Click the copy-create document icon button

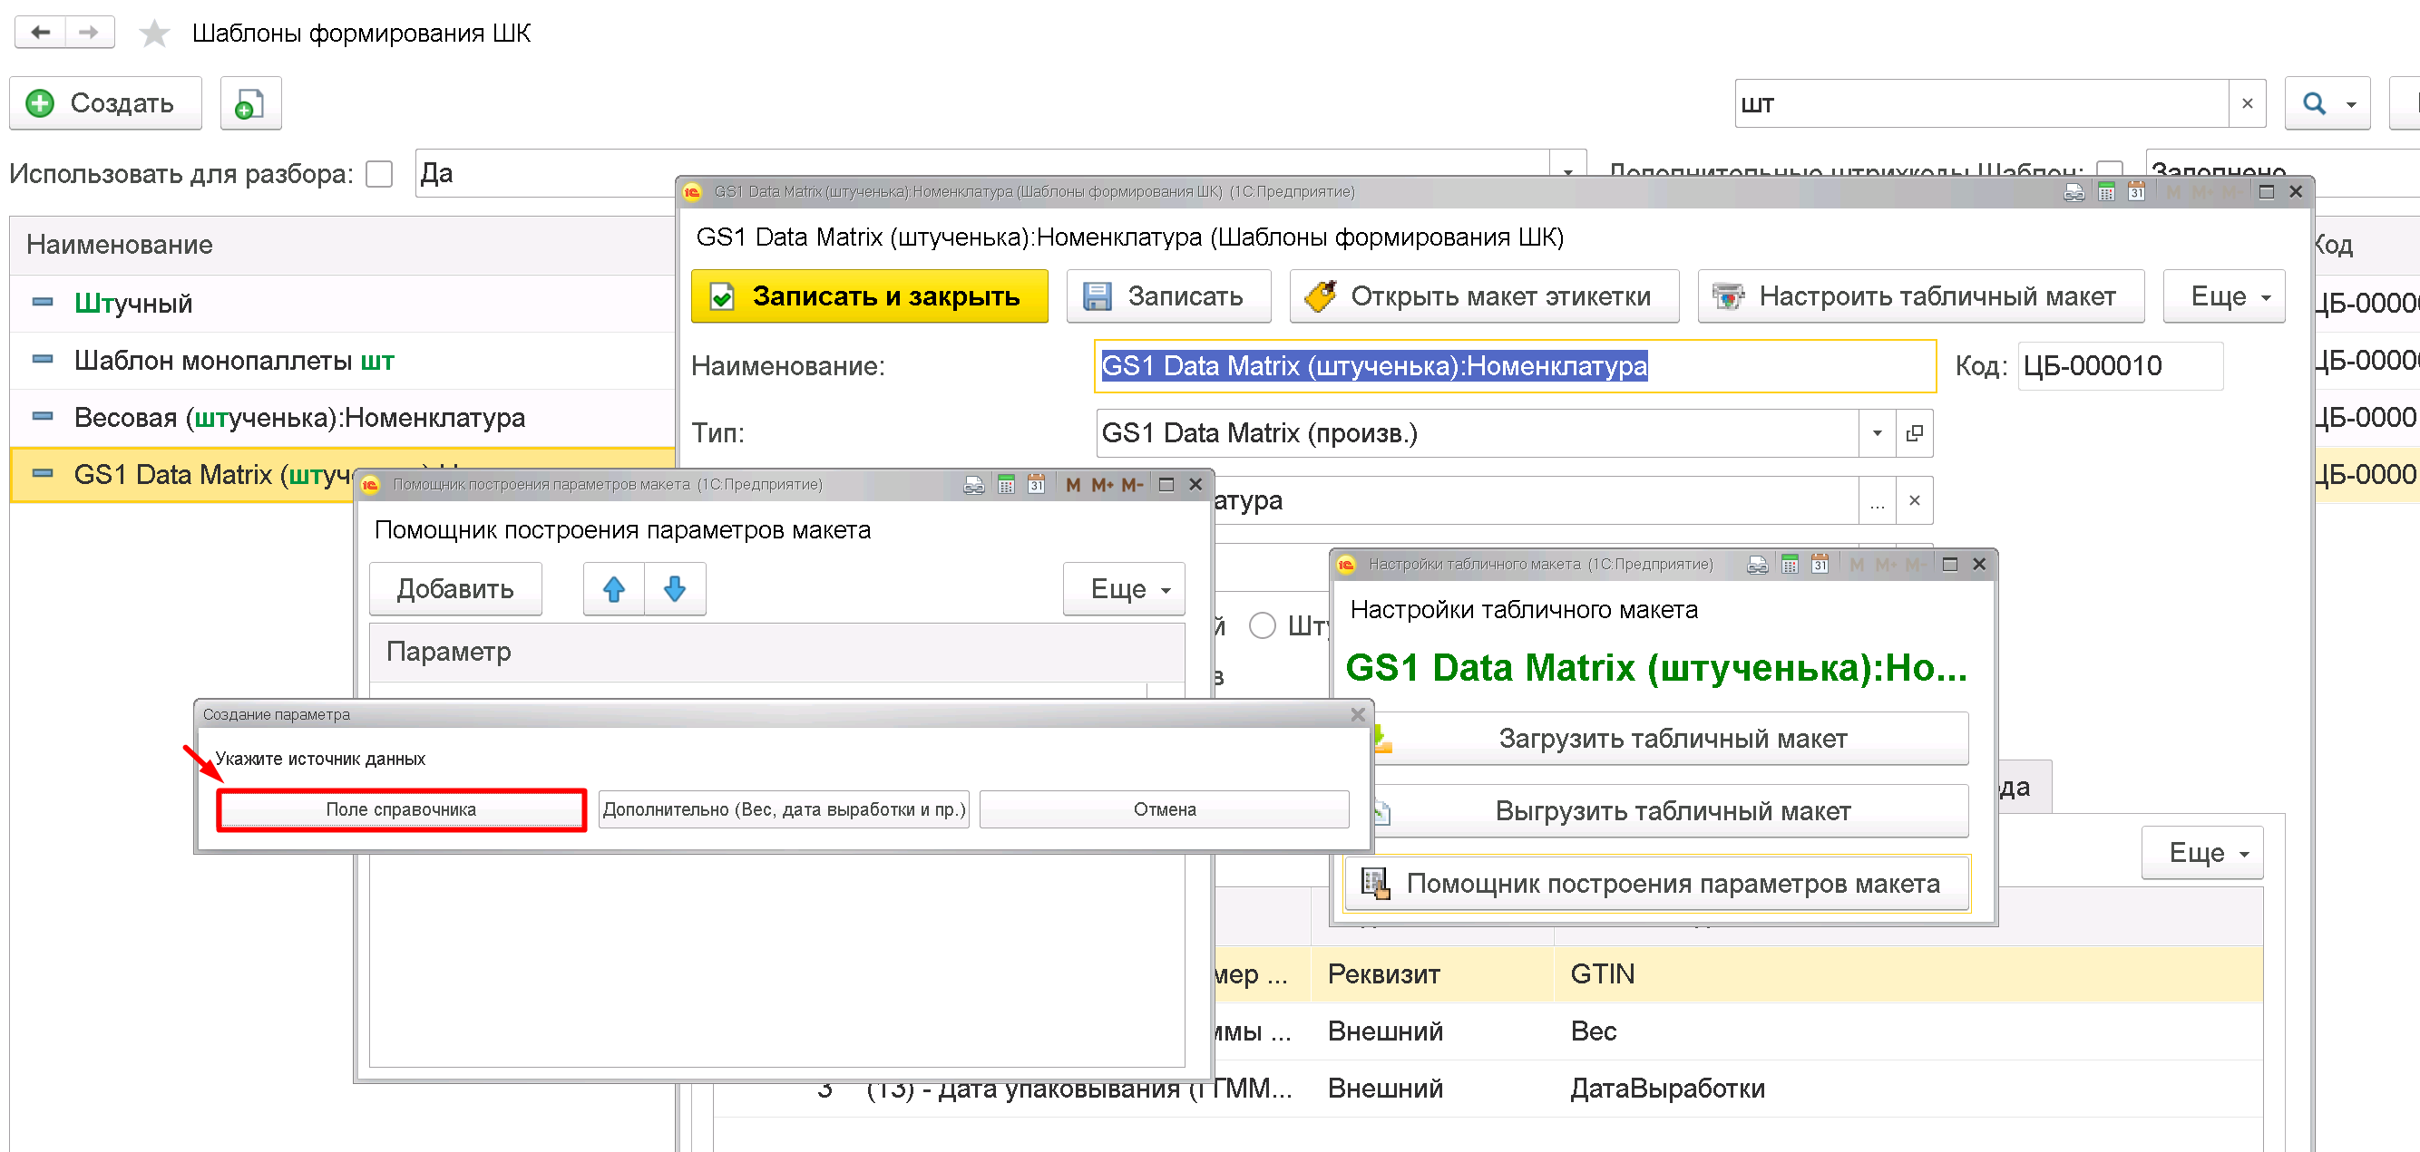pos(250,103)
